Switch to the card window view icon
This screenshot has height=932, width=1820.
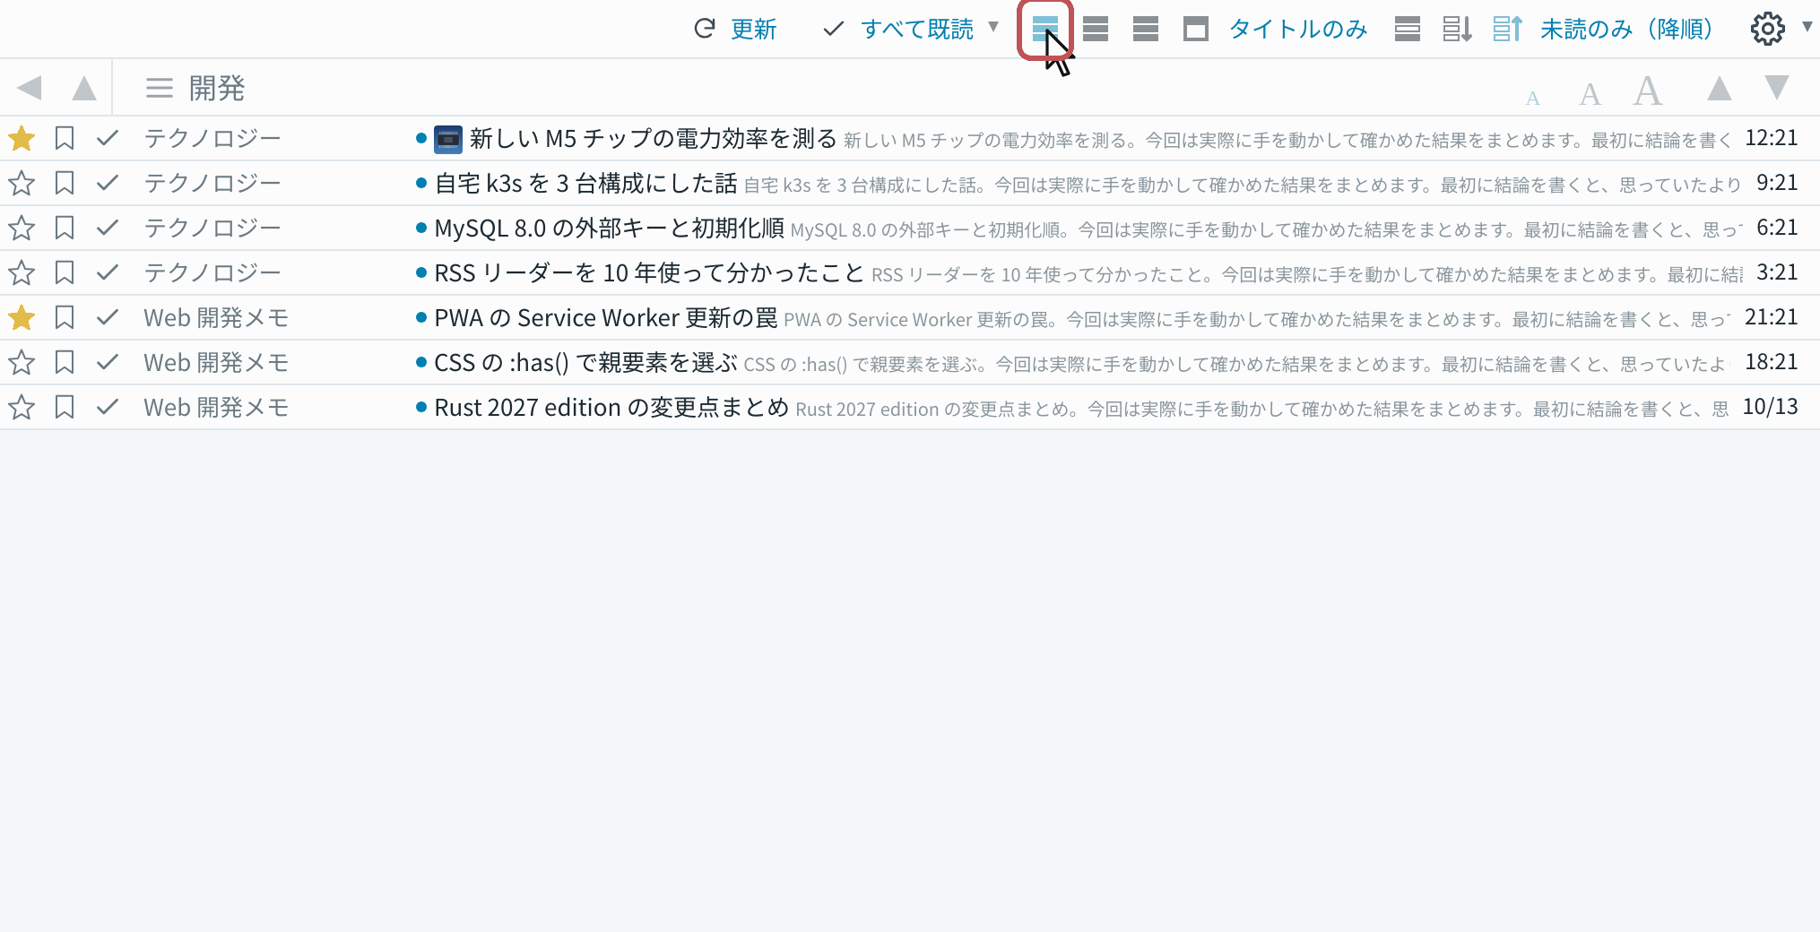(x=1196, y=29)
